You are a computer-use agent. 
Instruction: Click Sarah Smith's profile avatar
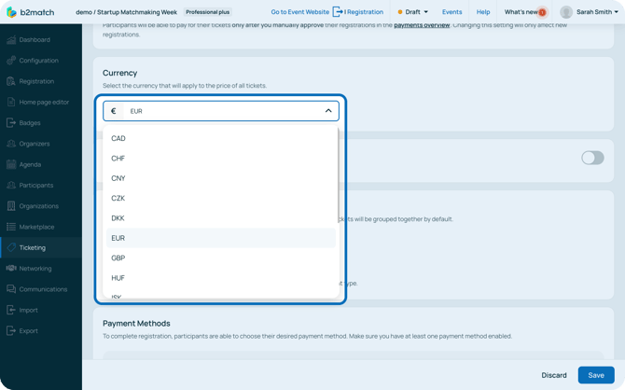point(565,12)
